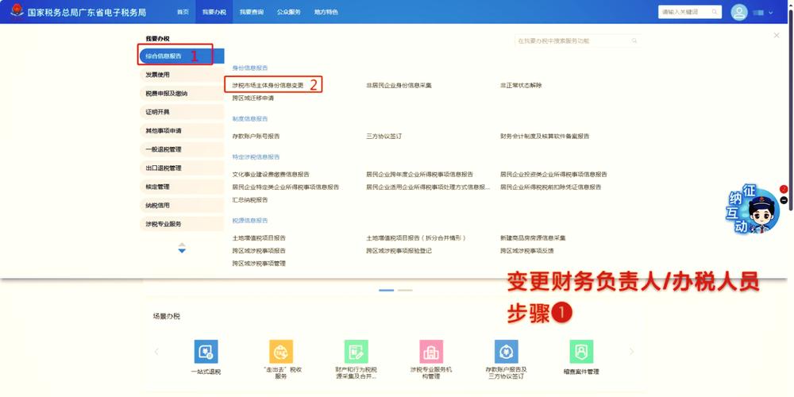Open the 公众服务 top menu
This screenshot has width=794, height=397.
(288, 12)
